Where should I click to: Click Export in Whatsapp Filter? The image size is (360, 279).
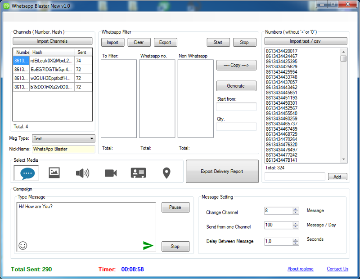[x=165, y=42]
